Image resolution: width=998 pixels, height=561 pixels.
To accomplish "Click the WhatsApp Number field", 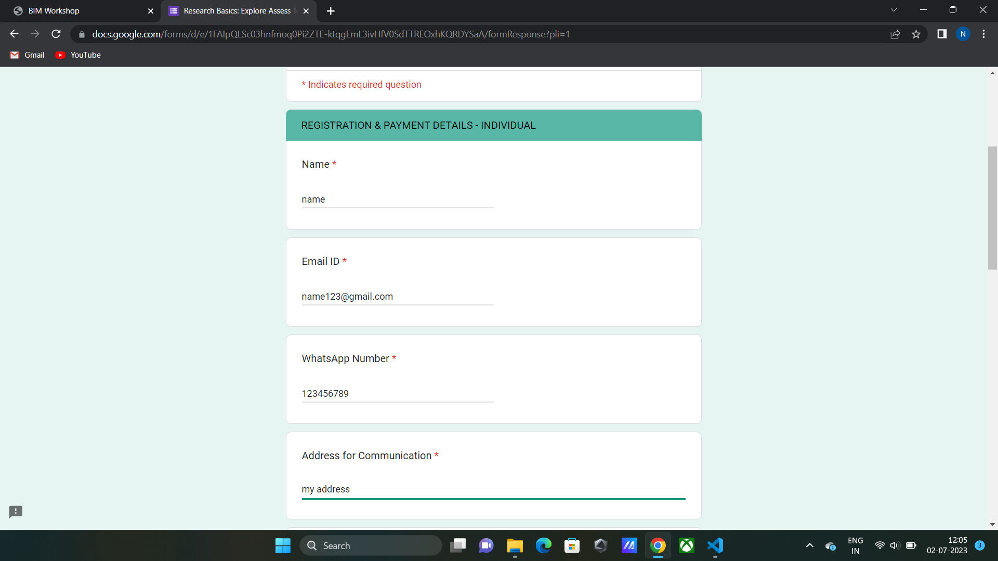I will click(397, 394).
